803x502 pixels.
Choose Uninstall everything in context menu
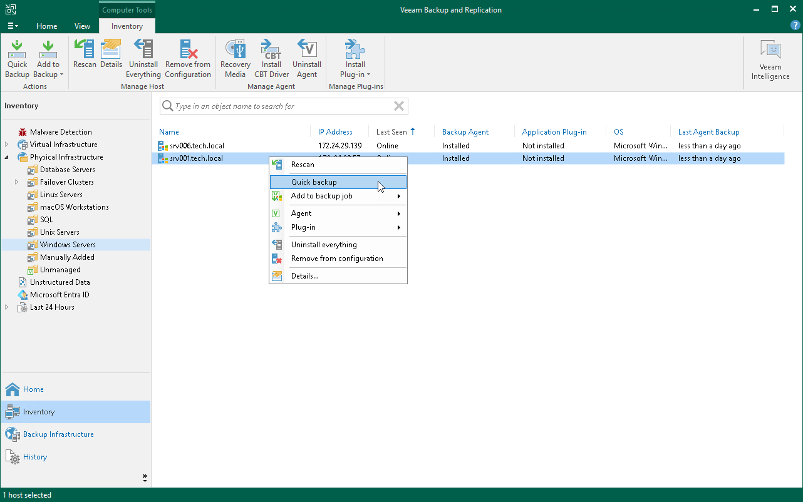click(338, 245)
